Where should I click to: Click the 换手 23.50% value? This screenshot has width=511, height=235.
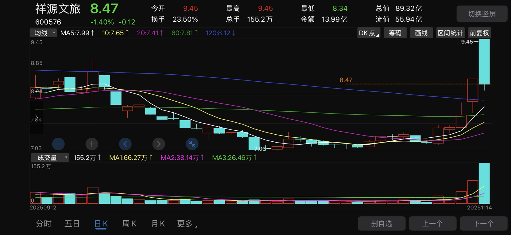click(185, 20)
